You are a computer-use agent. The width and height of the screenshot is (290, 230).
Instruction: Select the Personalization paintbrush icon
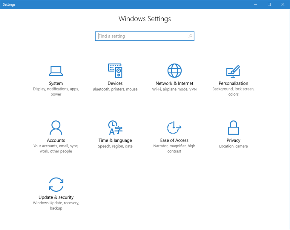point(233,71)
